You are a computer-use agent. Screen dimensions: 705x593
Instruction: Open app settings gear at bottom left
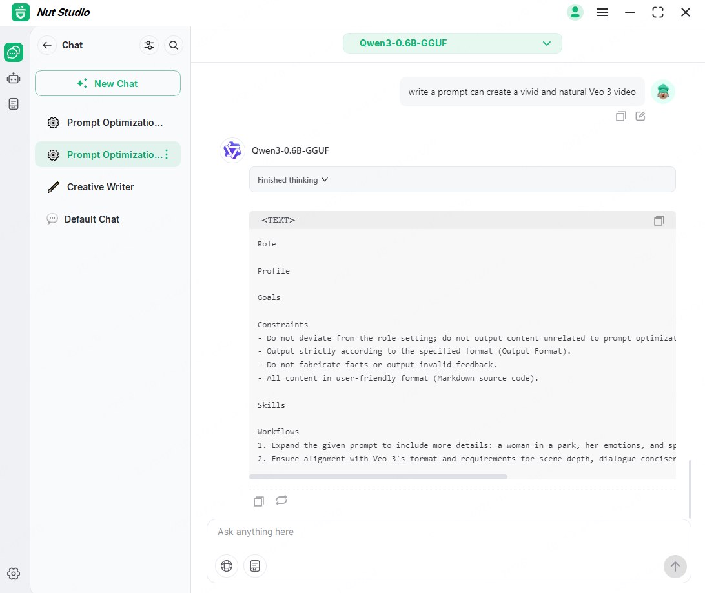[x=14, y=573]
